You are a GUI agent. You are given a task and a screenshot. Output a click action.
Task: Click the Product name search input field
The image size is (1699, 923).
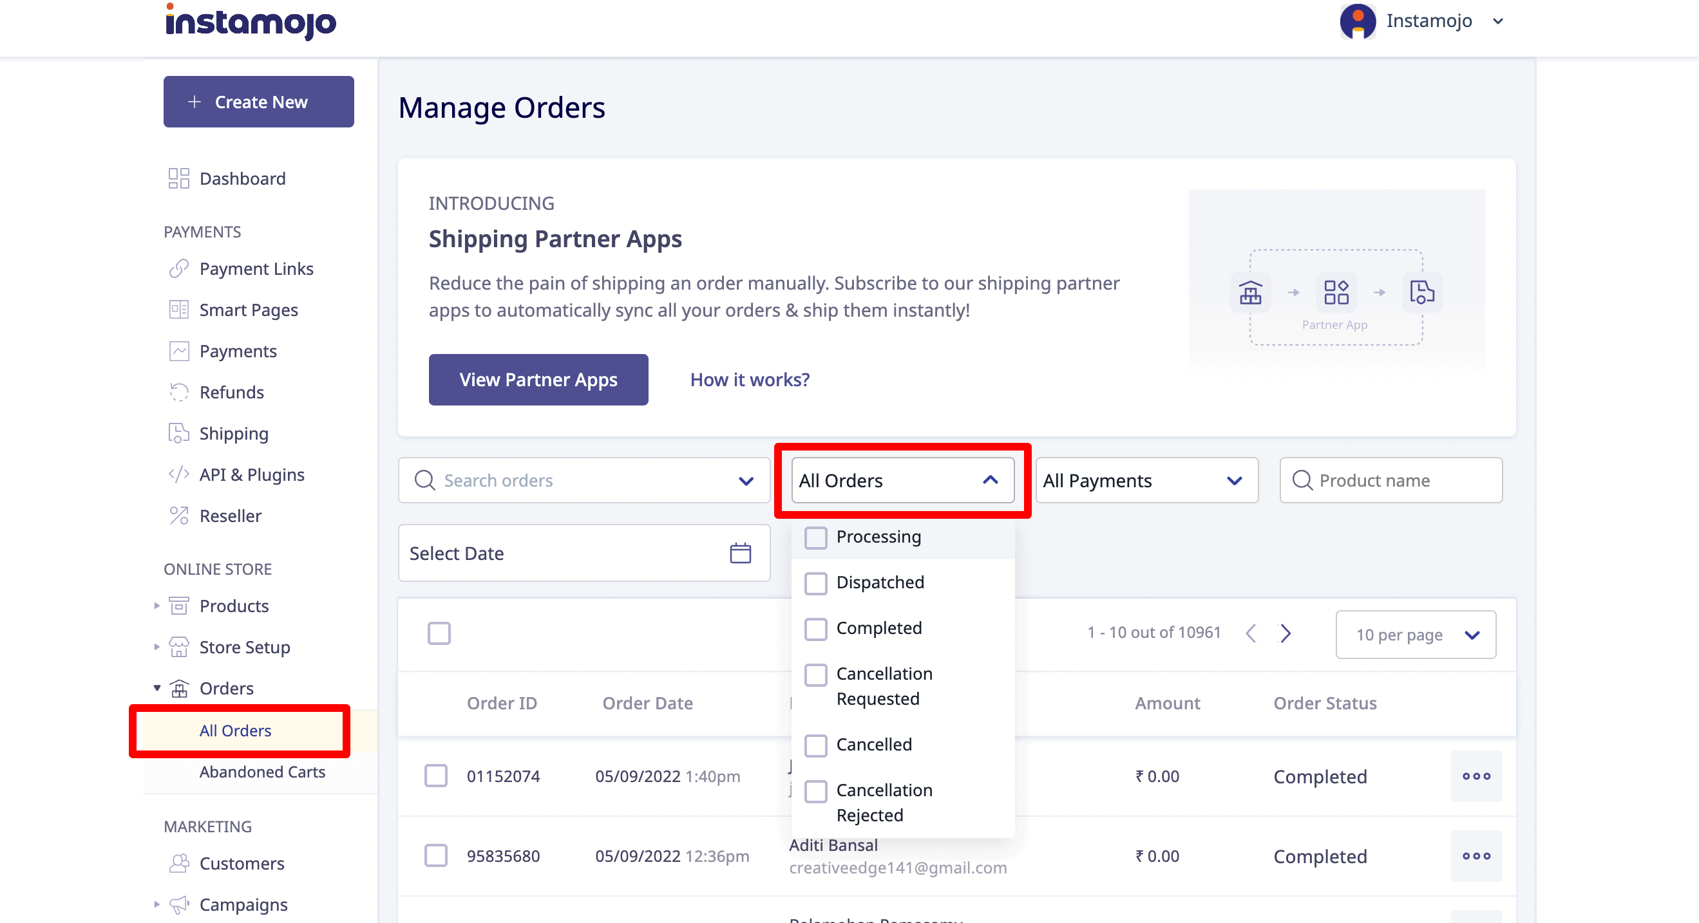click(1392, 480)
